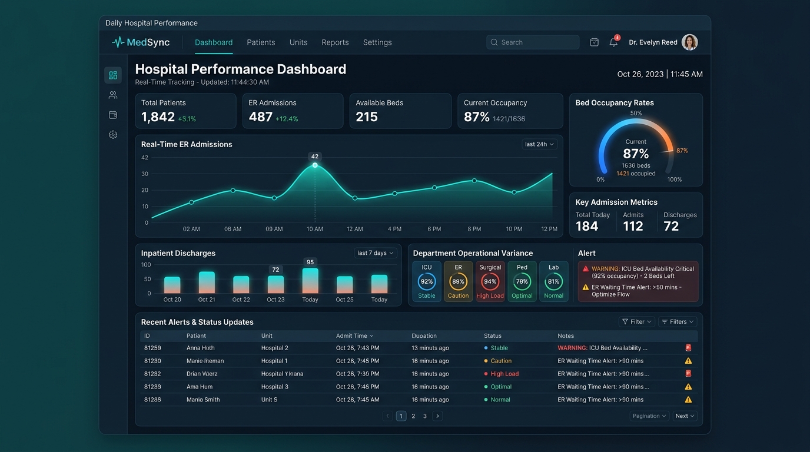
Task: Click the red alert icon on row 81259
Action: [x=688, y=348]
